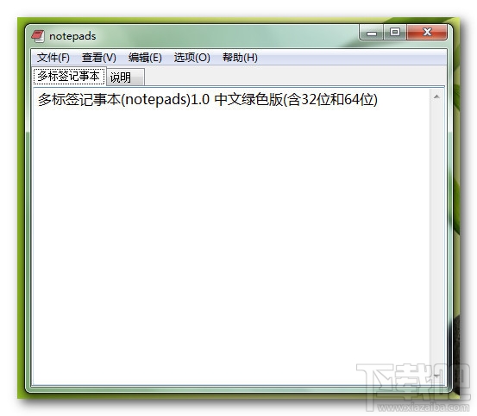The width and height of the screenshot is (477, 416).
Task: Open the 编辑(E) menu
Action: (x=145, y=58)
